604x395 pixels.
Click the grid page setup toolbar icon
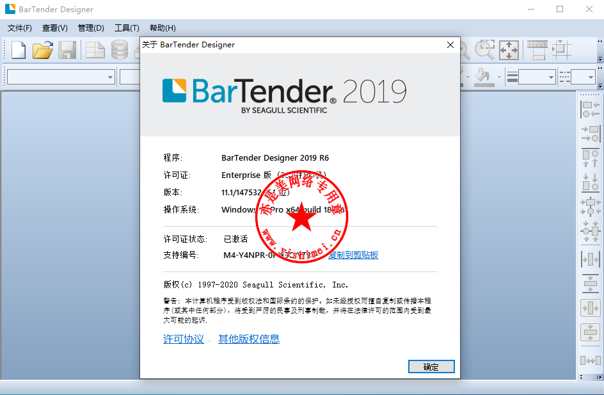point(95,50)
